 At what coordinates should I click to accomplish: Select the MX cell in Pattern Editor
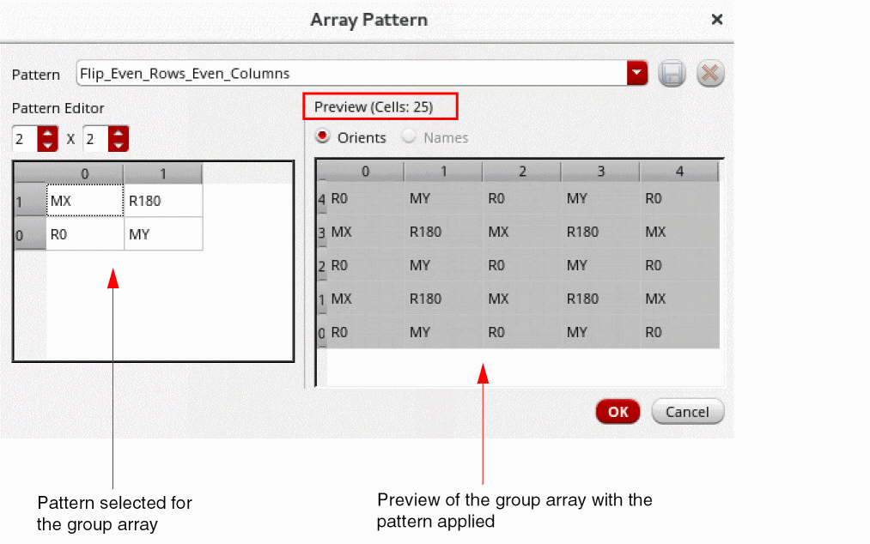(x=84, y=201)
